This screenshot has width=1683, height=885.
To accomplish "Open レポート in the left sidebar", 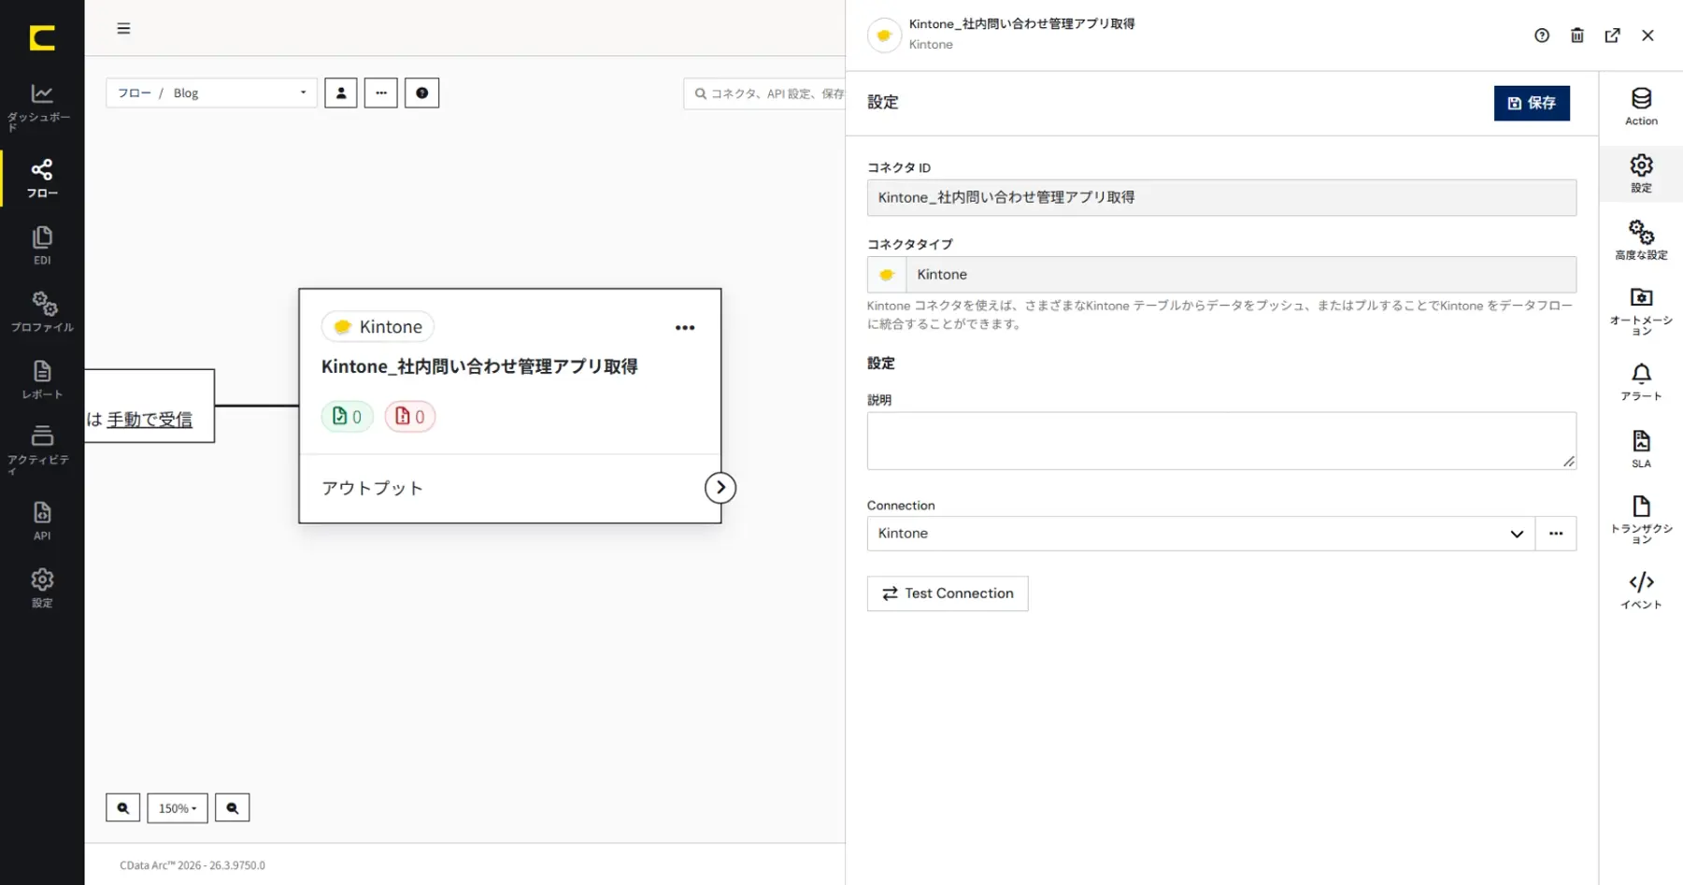I will coord(41,379).
